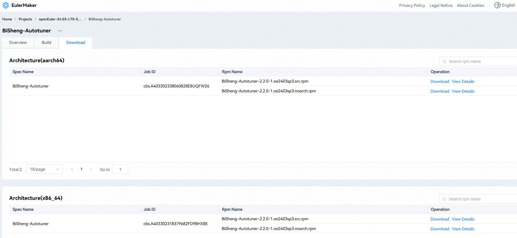This screenshot has width=517, height=238.
Task: Click Operation column header in aarch64 table
Action: tap(440, 72)
